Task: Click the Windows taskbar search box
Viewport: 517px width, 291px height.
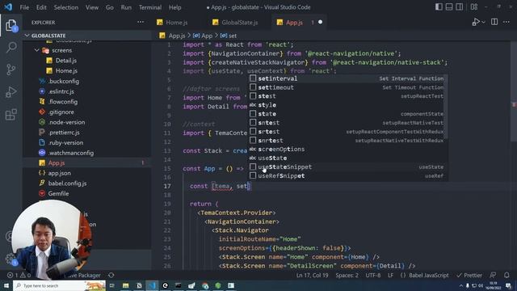Action: pyautogui.click(x=59, y=285)
